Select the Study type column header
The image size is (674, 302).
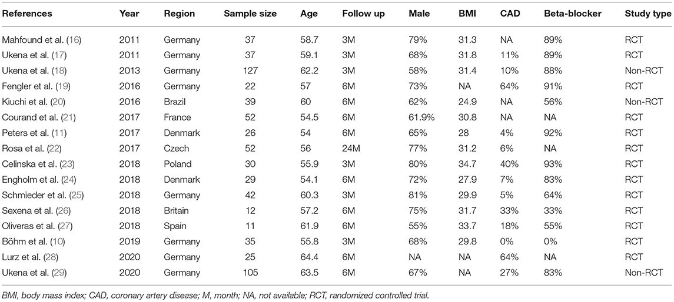coord(646,14)
